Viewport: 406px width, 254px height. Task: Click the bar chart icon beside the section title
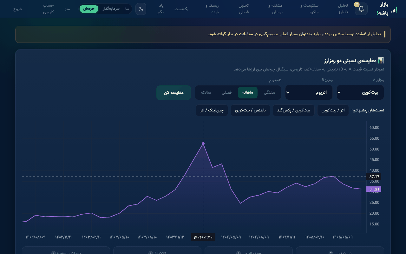coord(381,60)
